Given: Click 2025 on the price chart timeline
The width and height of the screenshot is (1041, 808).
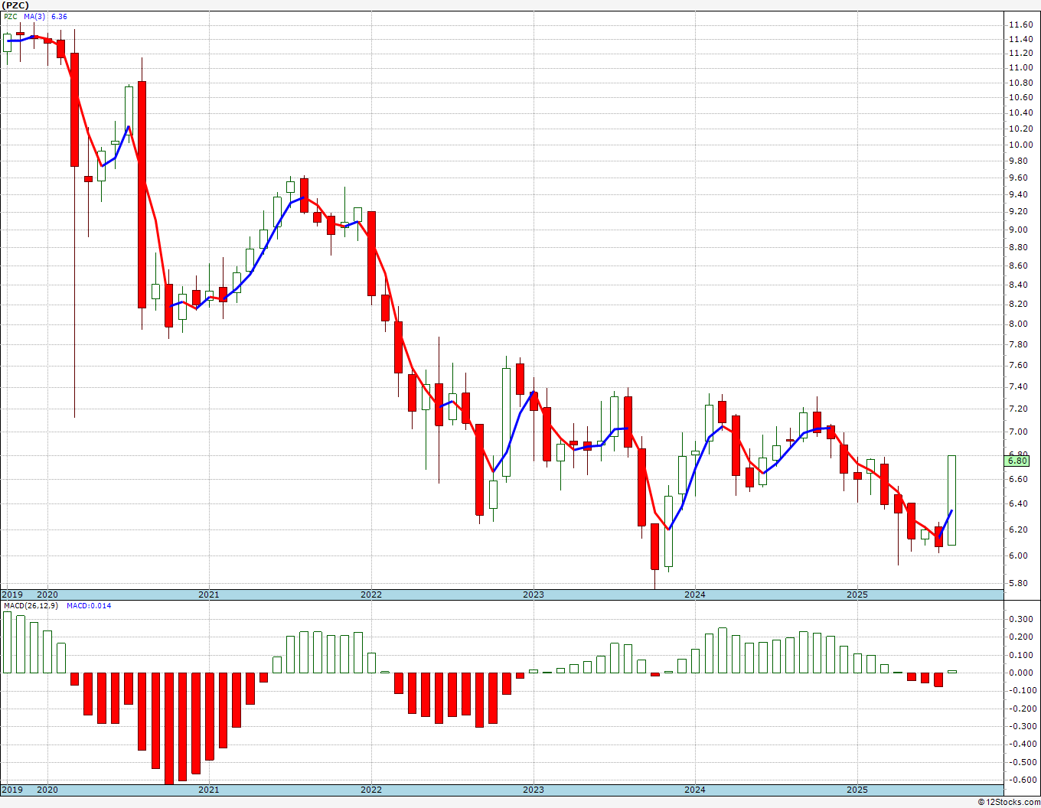Looking at the screenshot, I should 857,595.
